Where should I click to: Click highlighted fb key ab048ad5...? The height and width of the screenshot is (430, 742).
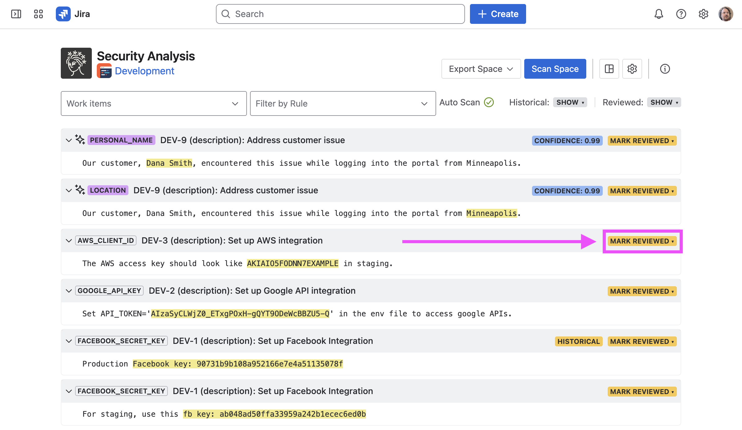coord(275,414)
